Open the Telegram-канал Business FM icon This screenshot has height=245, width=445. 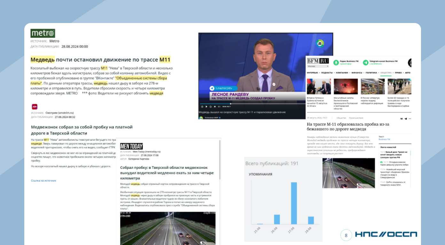pyautogui.click(x=365, y=62)
